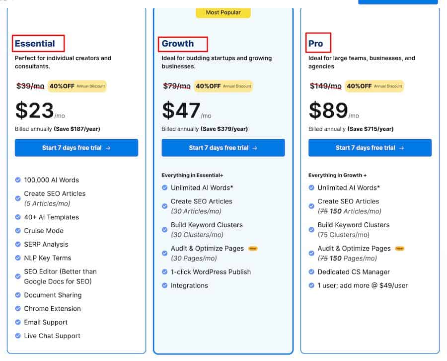Click checkmark icon beside SERP Analysis

tap(18, 244)
